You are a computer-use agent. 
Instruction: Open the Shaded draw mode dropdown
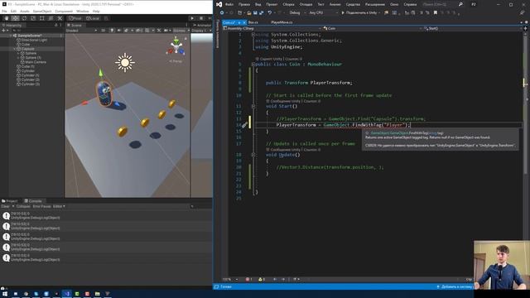(81, 31)
